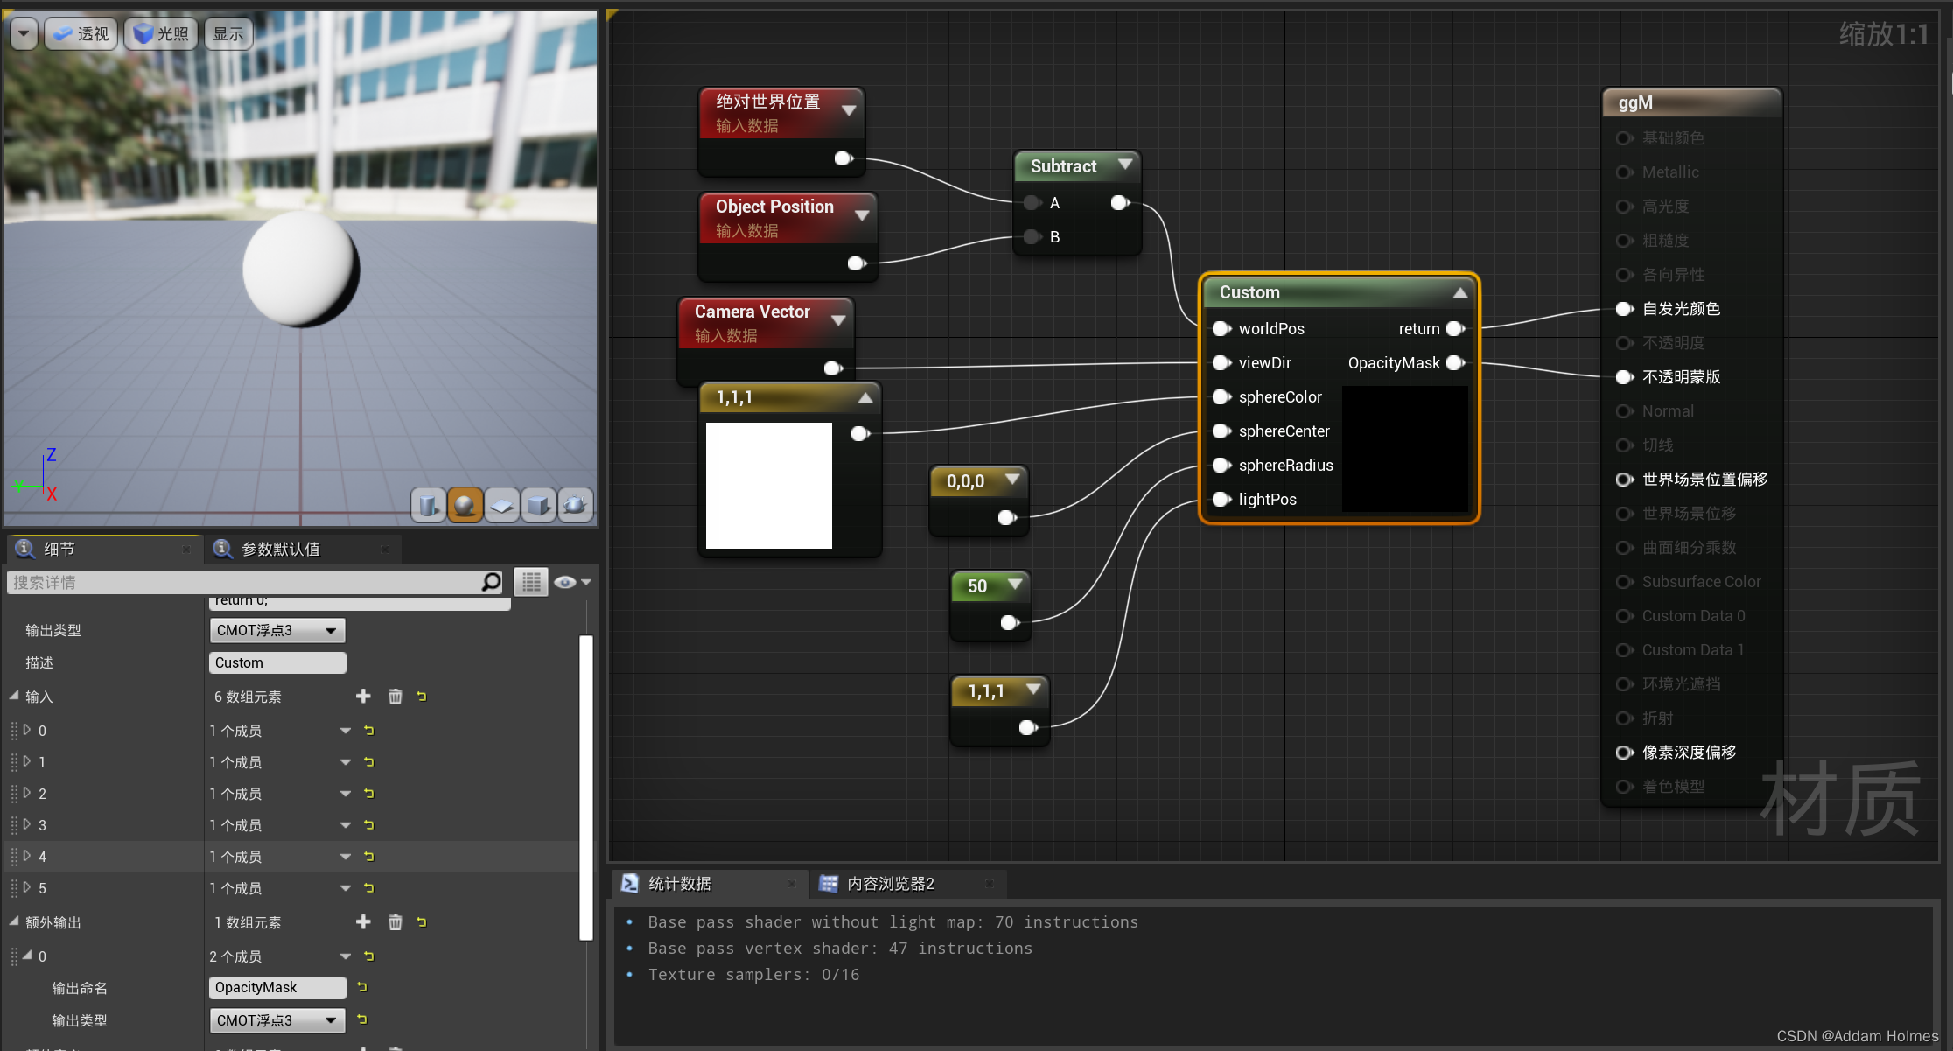The width and height of the screenshot is (1953, 1051).
Task: Expand the Subtract node arrow
Action: coord(1125,165)
